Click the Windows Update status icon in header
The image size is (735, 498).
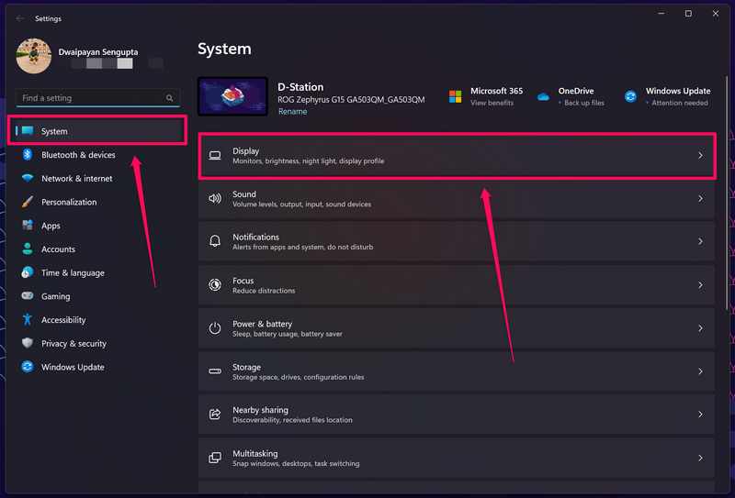631,96
